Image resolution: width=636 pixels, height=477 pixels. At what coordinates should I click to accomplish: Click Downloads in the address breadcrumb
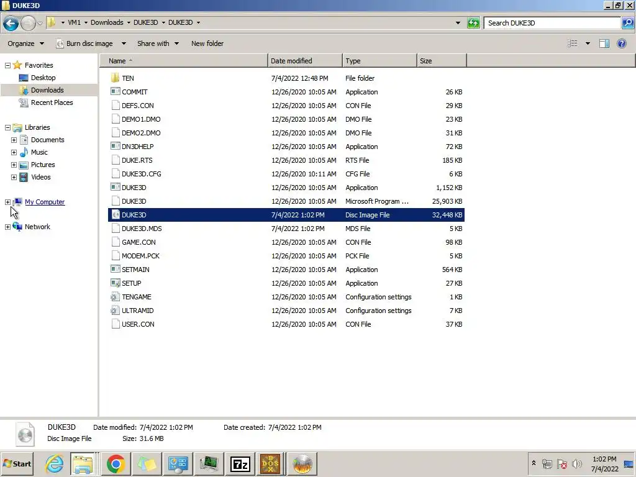coord(107,22)
